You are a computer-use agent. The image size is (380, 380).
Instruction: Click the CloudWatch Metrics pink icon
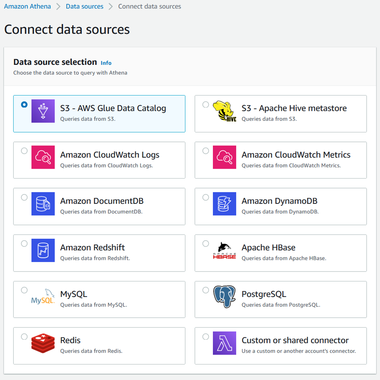pos(224,157)
